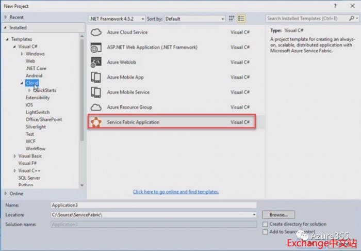The image size is (361, 251).
Task: Check the Add to Source Control box
Action: click(x=265, y=232)
